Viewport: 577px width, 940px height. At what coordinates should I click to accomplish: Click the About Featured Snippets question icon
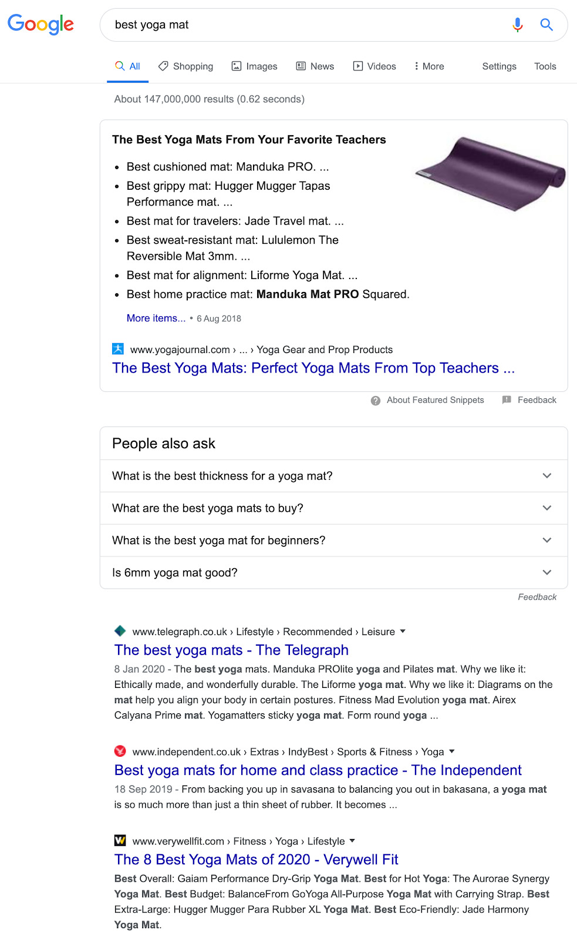pyautogui.click(x=376, y=401)
